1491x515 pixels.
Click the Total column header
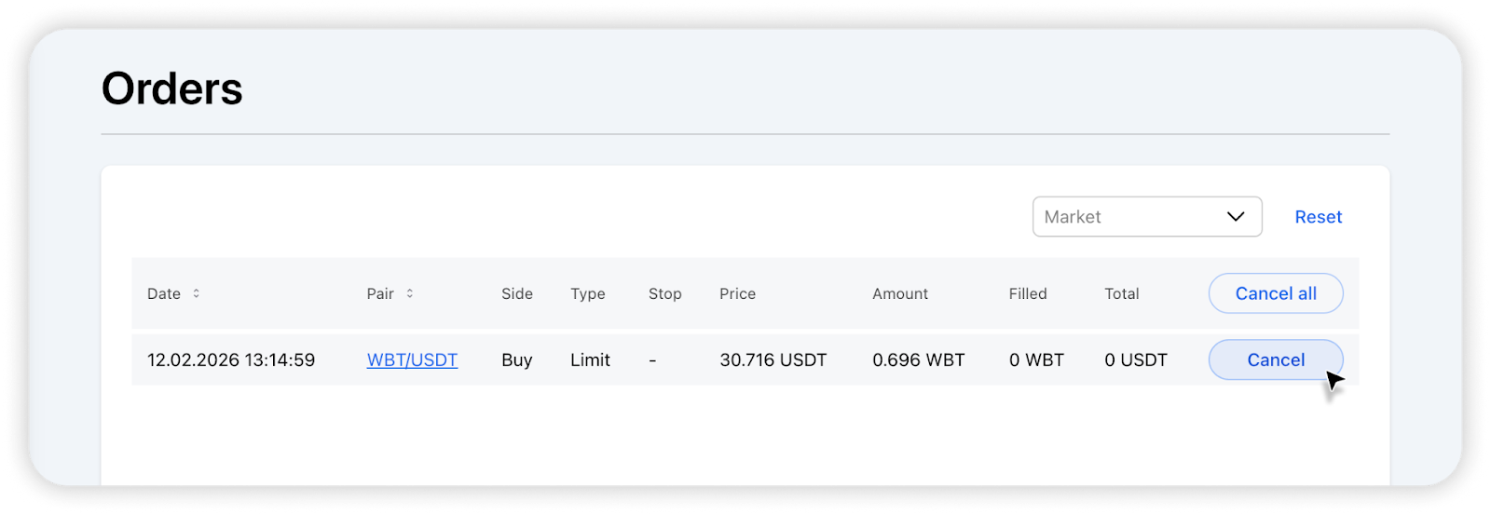(x=1122, y=294)
